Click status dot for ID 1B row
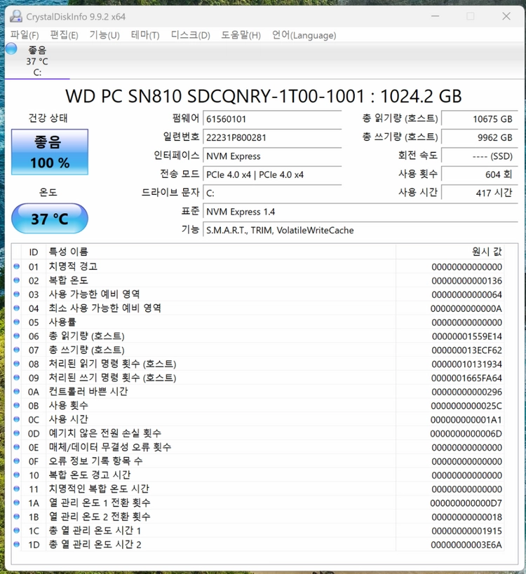 (17, 517)
